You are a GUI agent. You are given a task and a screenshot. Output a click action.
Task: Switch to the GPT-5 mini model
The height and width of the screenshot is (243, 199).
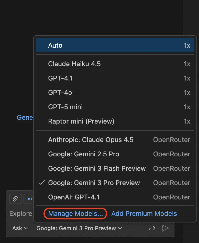coord(115,107)
